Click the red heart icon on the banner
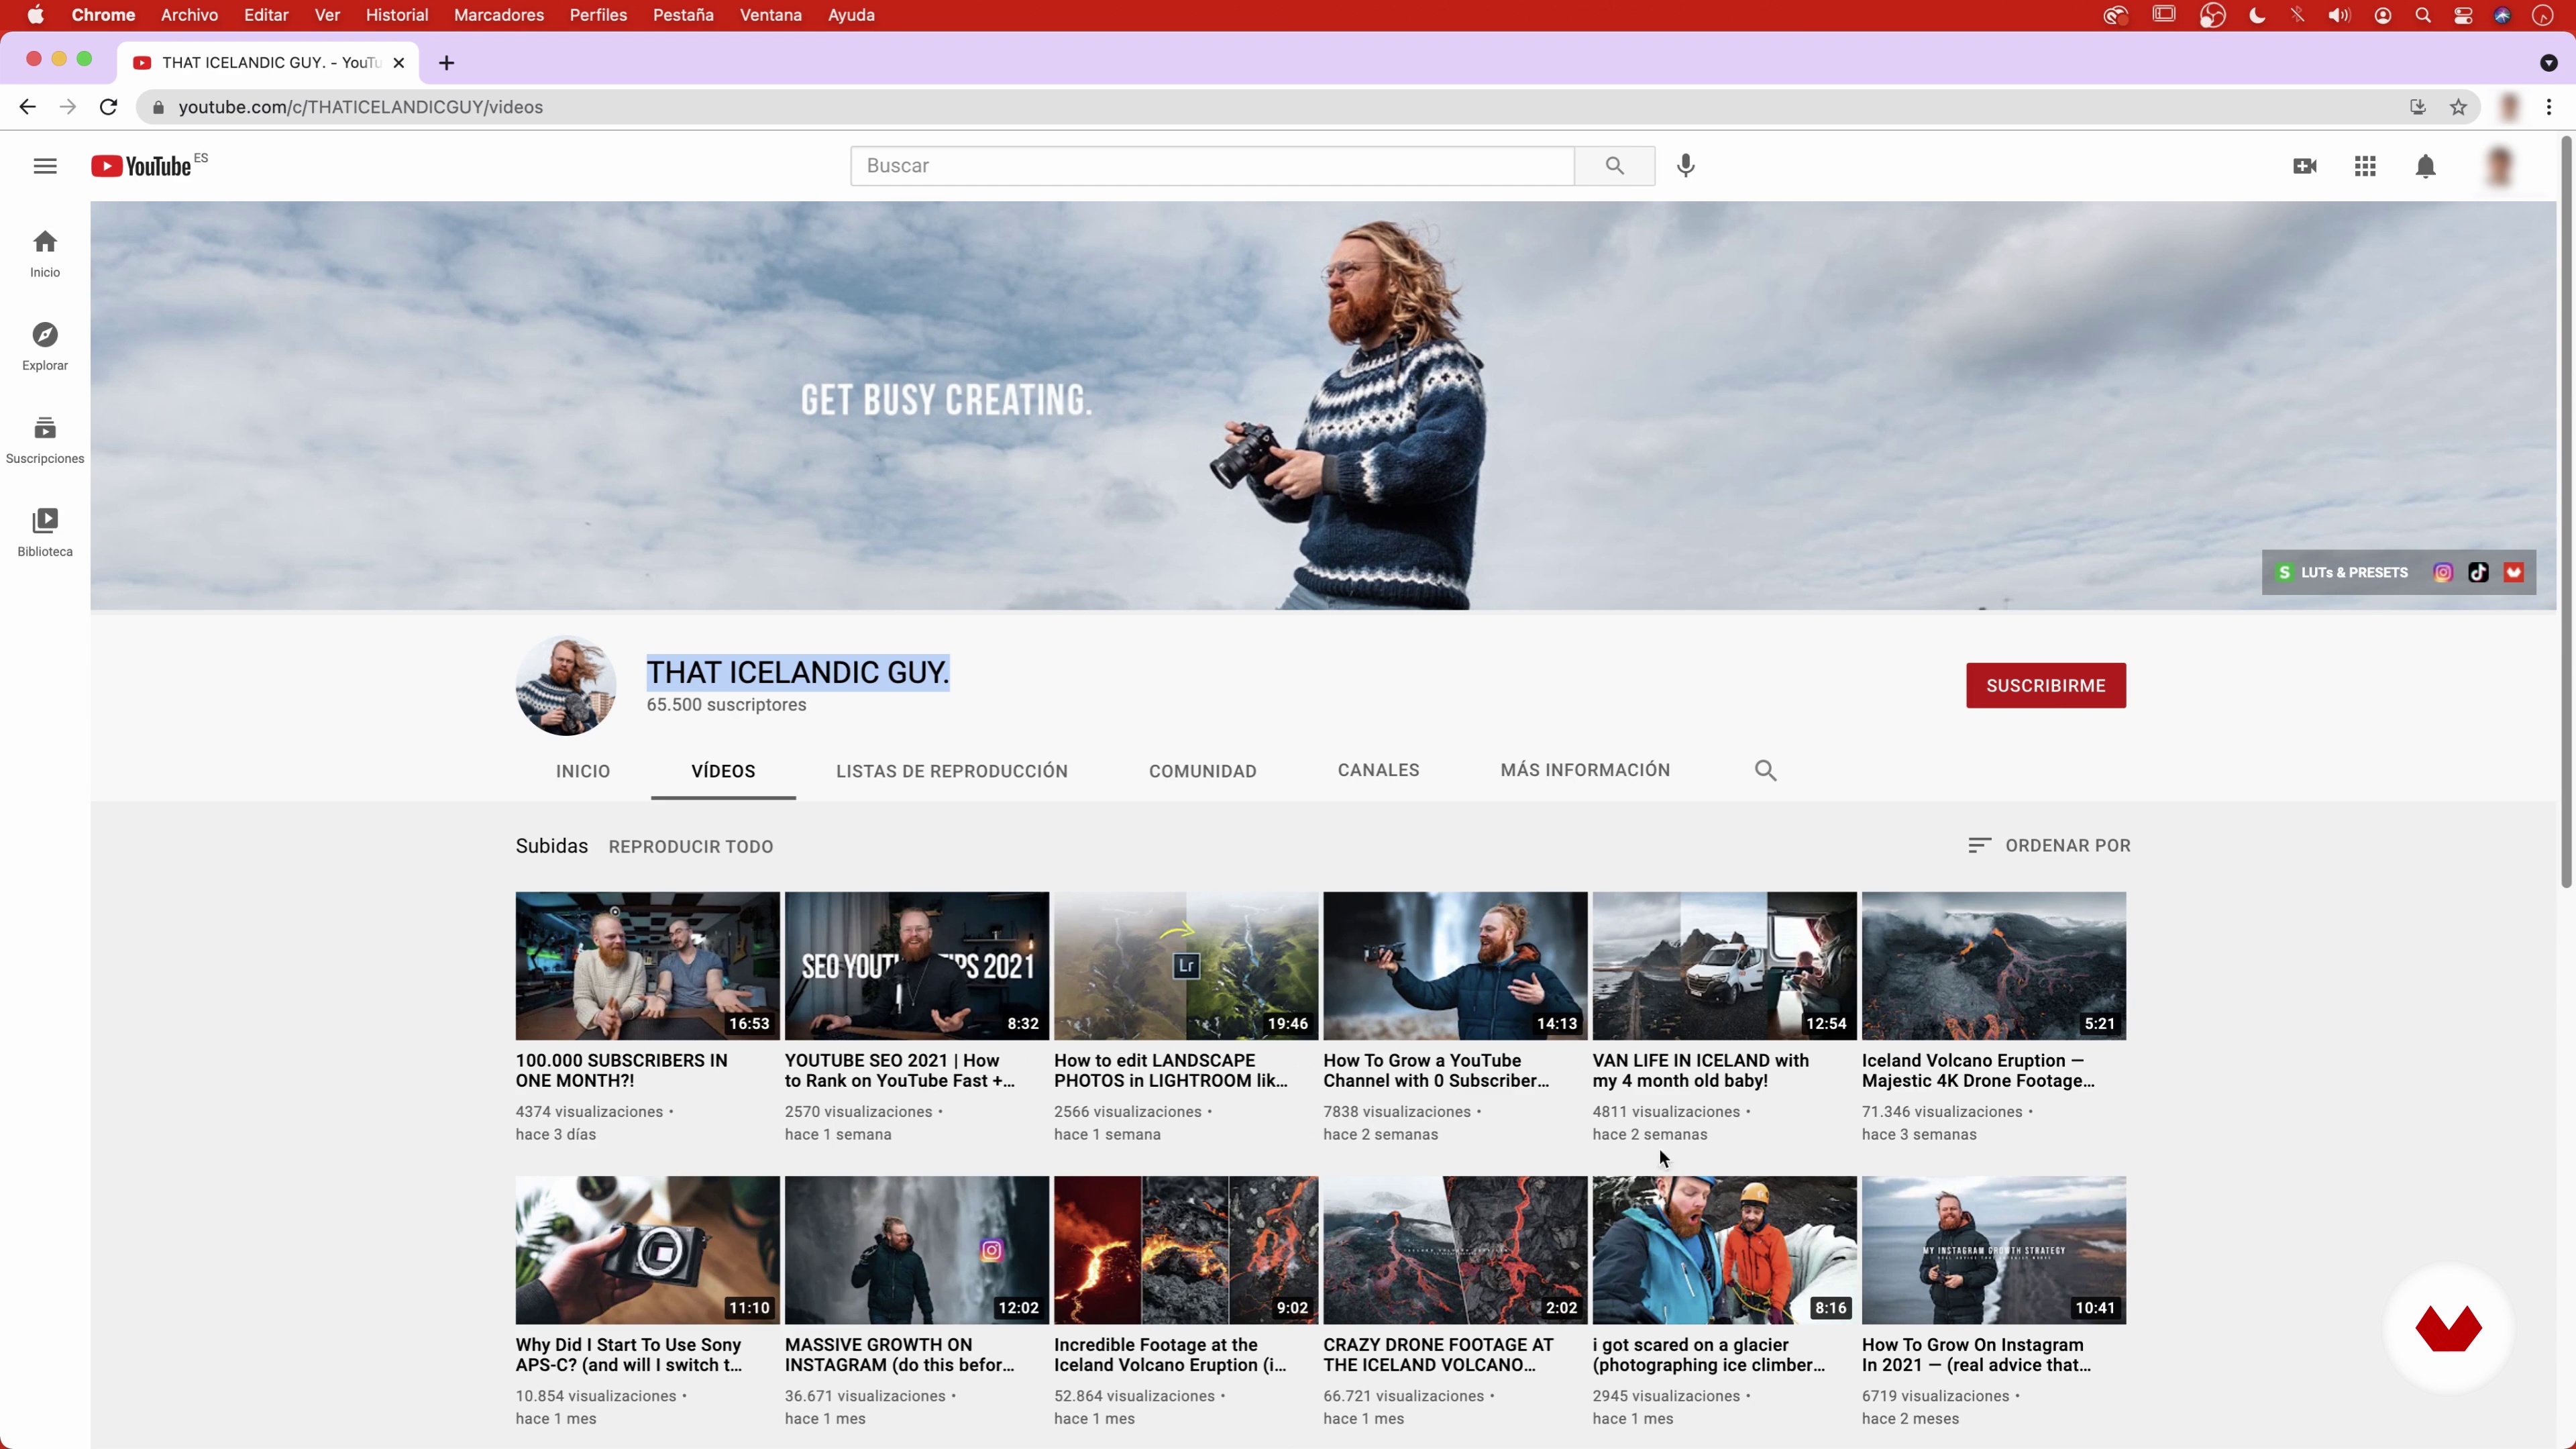2576x1449 pixels. (2514, 572)
